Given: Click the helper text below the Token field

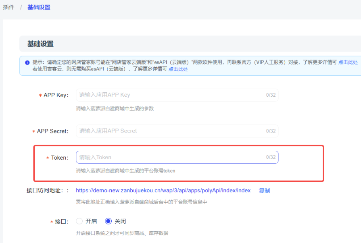Looking at the screenshot, I should pyautogui.click(x=125, y=171).
